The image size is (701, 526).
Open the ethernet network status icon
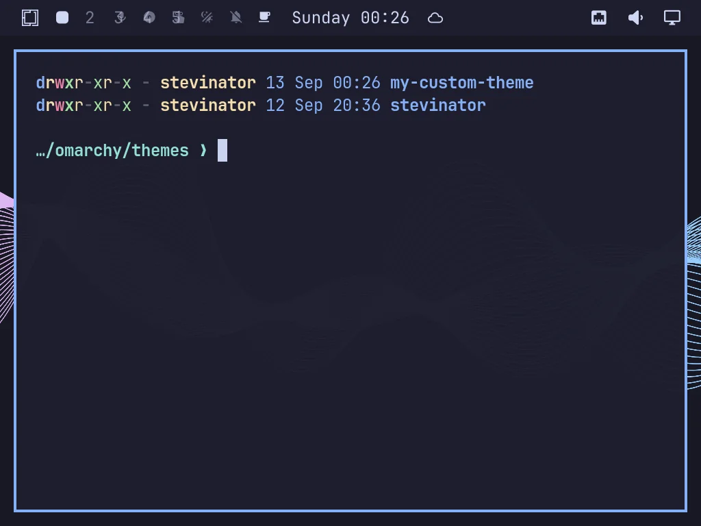click(x=598, y=18)
